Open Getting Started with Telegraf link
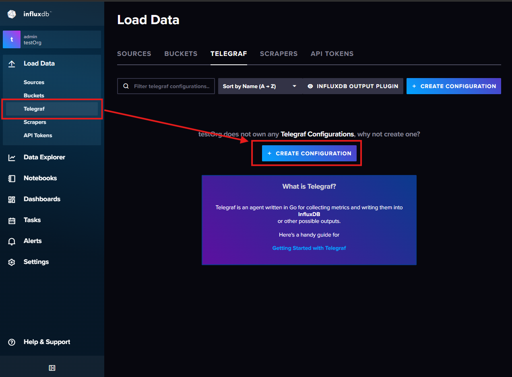This screenshot has height=377, width=512. coord(309,248)
